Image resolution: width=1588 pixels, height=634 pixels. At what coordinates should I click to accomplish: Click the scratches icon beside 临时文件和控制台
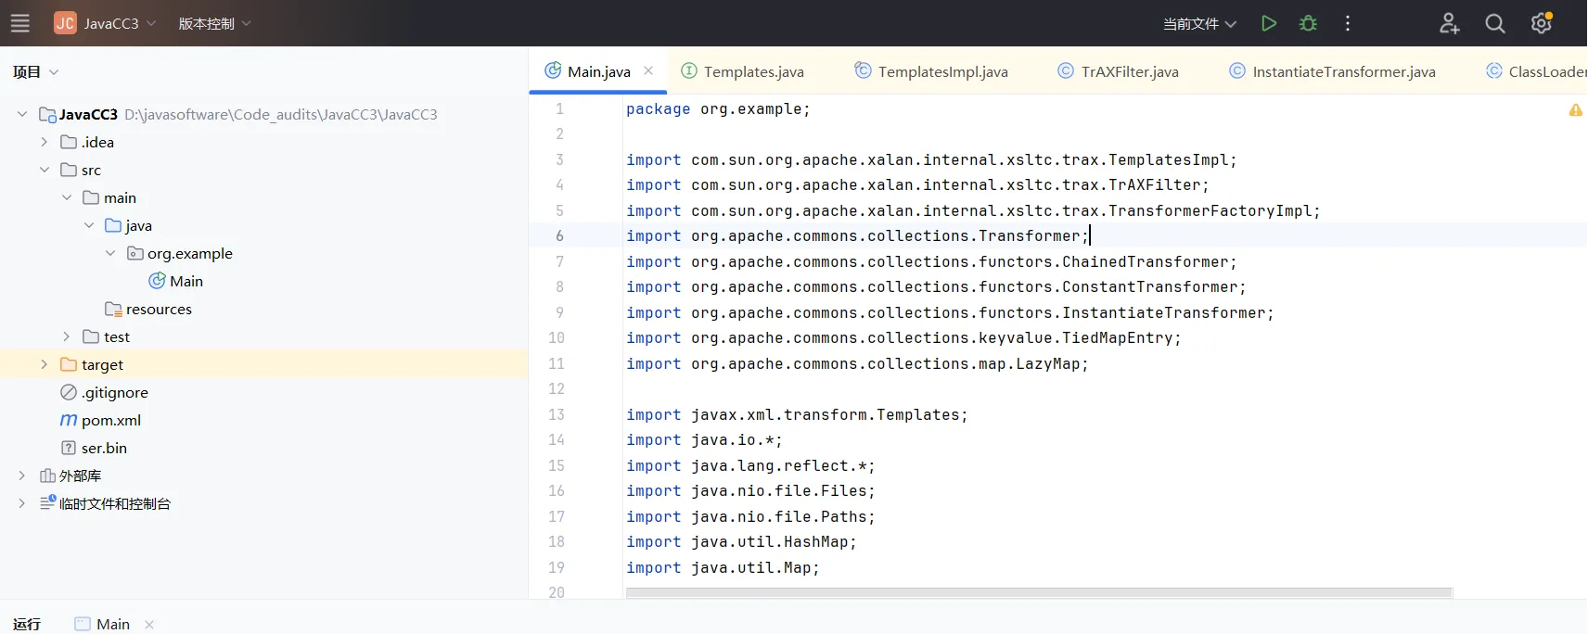tap(48, 502)
